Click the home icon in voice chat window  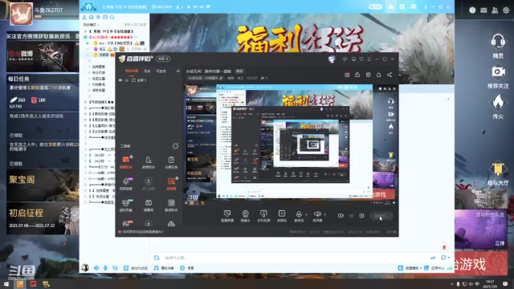(x=391, y=7)
